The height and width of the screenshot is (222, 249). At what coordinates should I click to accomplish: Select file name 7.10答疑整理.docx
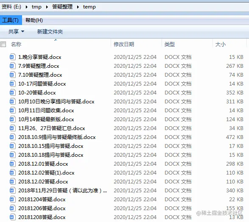(x=40, y=75)
